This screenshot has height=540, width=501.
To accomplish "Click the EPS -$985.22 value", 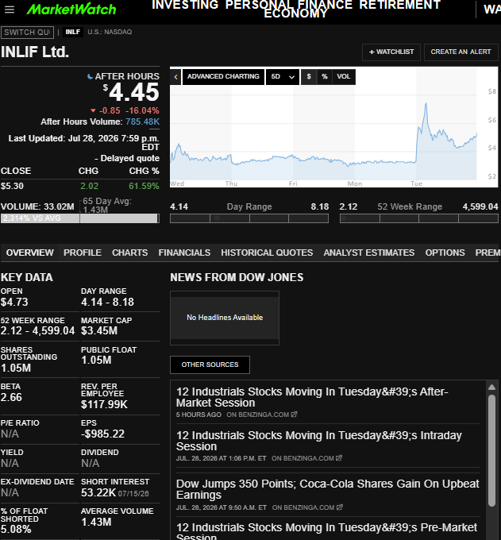I will click(x=102, y=434).
